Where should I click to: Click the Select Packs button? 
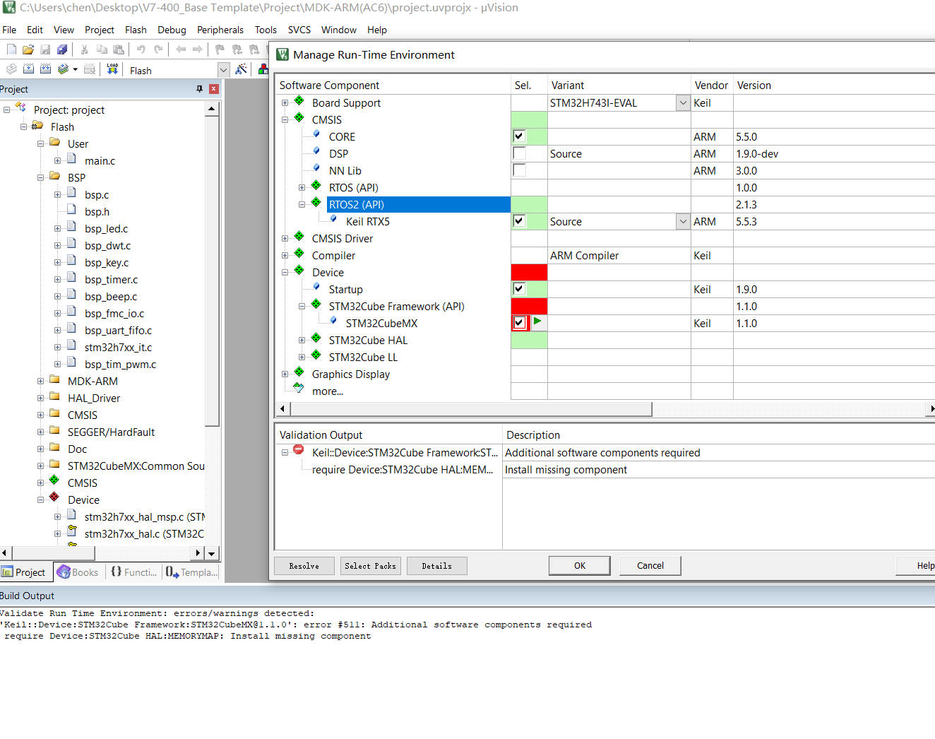click(371, 566)
